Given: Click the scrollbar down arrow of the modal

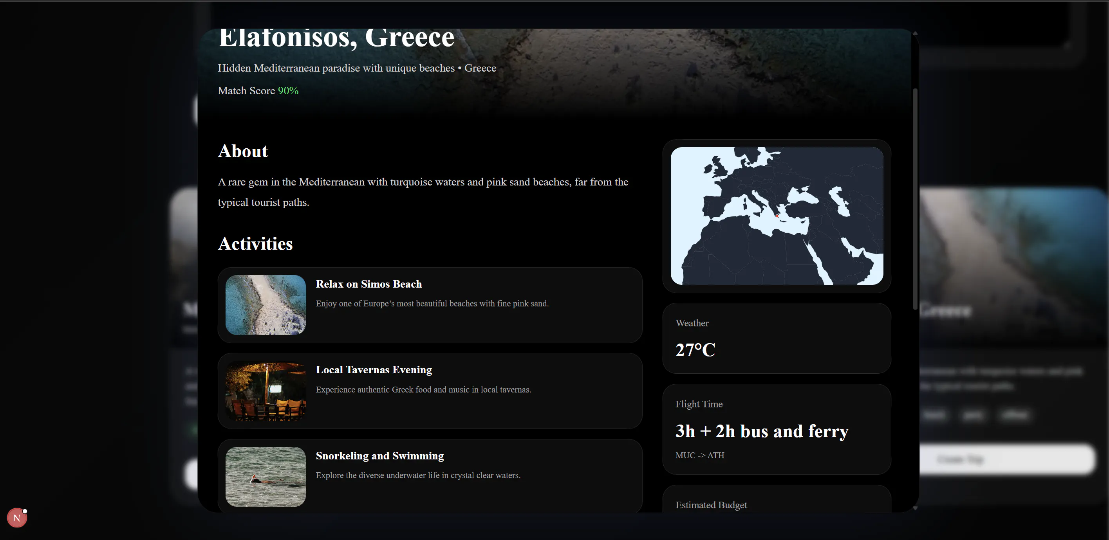Looking at the screenshot, I should tap(915, 508).
